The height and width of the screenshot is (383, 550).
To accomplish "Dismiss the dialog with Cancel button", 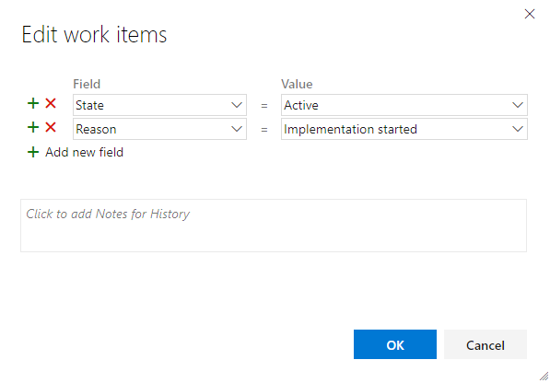I will pyautogui.click(x=486, y=344).
